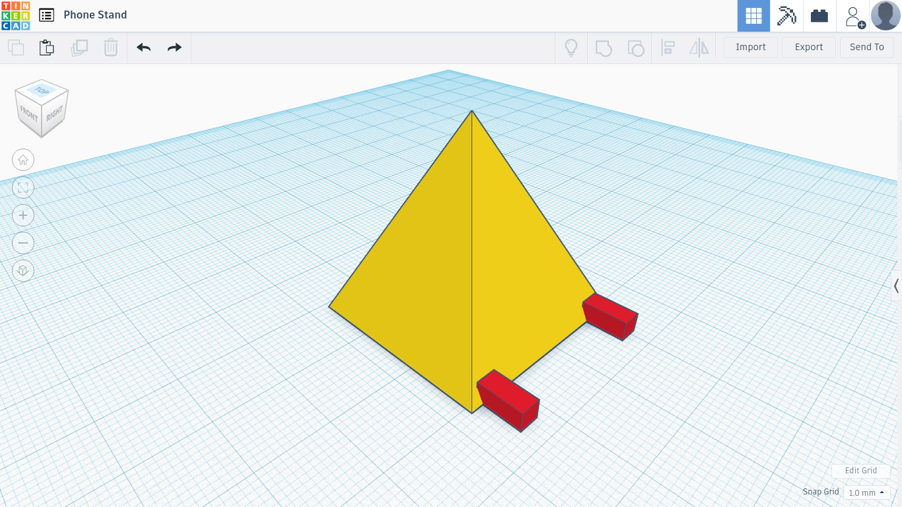902x507 pixels.
Task: Click the Export button
Action: pyautogui.click(x=809, y=48)
